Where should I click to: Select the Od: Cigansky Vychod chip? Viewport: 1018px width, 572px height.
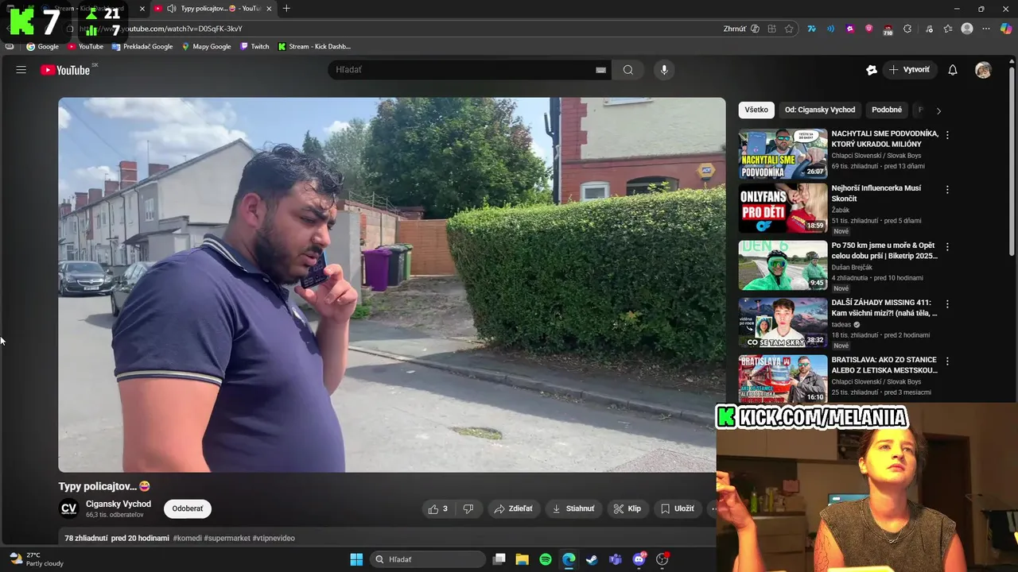(820, 110)
